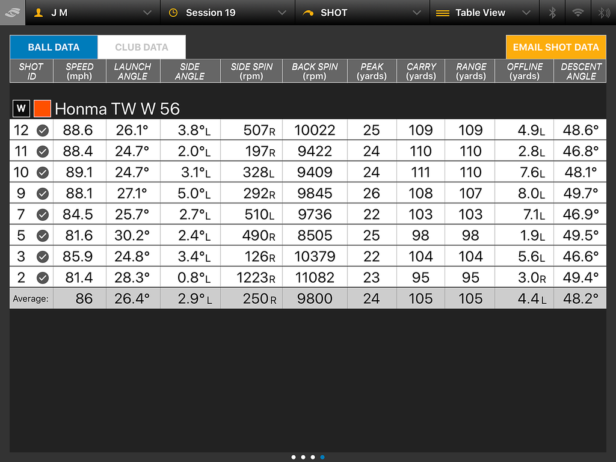Viewport: 616px width, 462px height.
Task: Click the orange color swatch for Honma club
Action: pos(42,108)
